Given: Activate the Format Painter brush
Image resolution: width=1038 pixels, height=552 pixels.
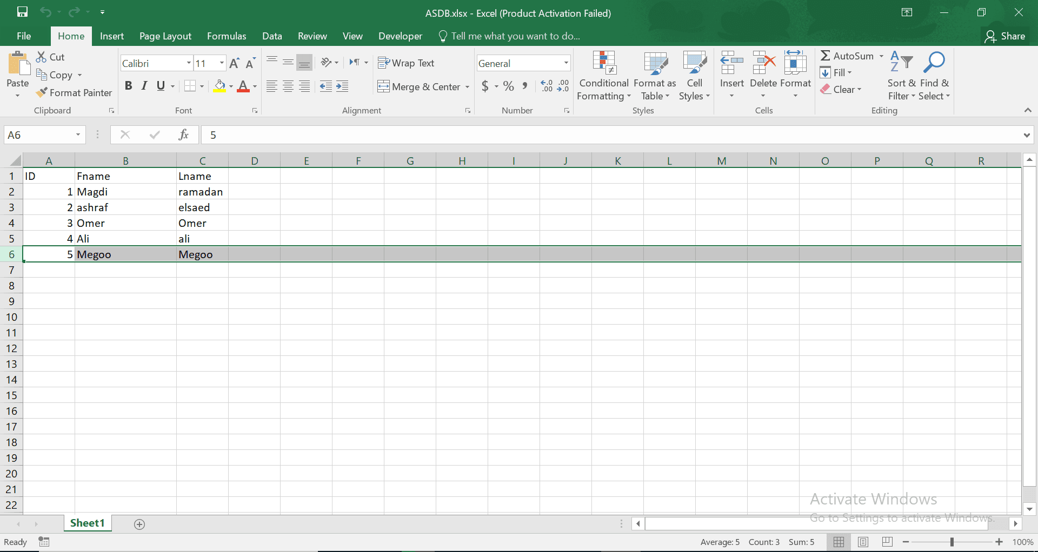Looking at the screenshot, I should (x=42, y=92).
